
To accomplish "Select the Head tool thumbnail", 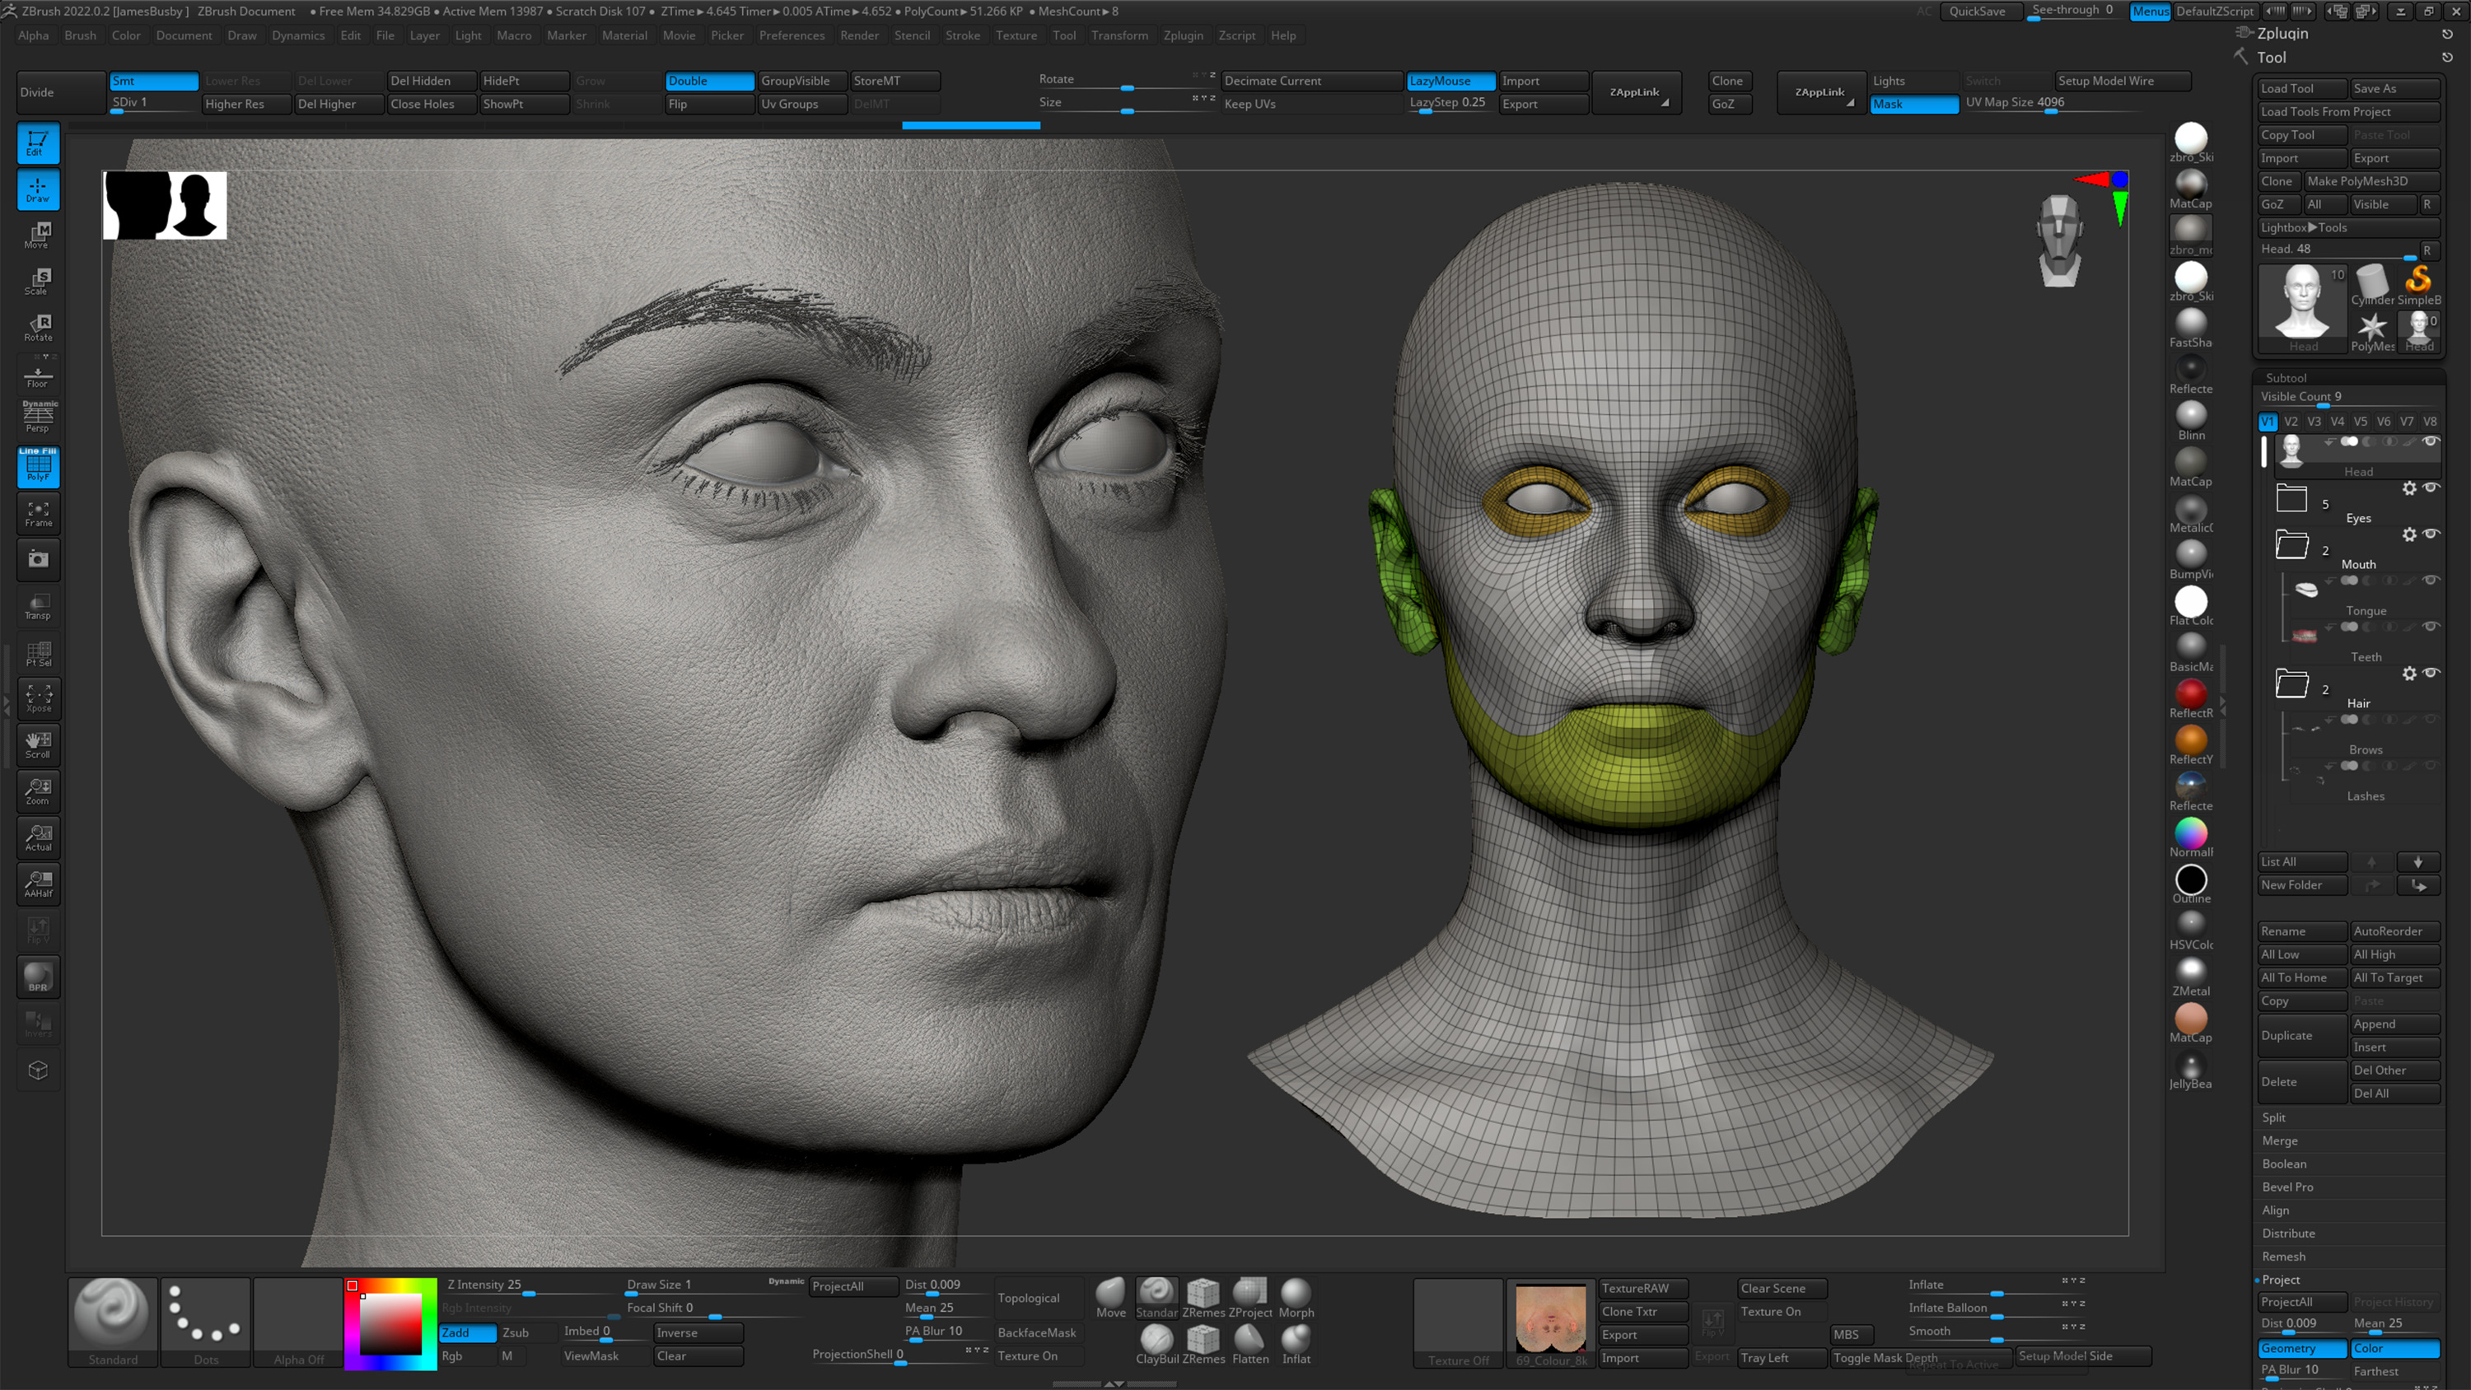I will click(x=2302, y=302).
